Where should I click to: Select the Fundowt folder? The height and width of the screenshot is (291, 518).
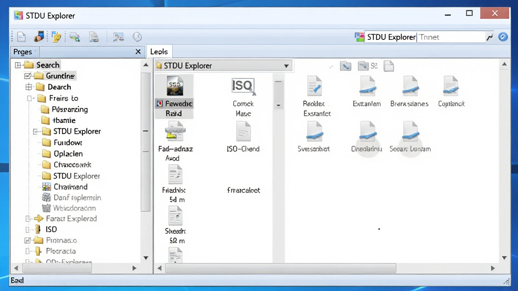[63, 142]
